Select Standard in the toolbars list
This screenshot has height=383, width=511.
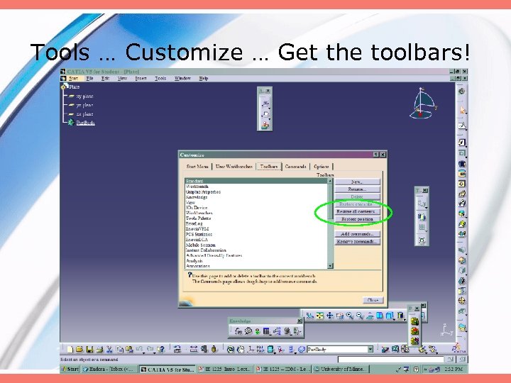click(x=255, y=181)
